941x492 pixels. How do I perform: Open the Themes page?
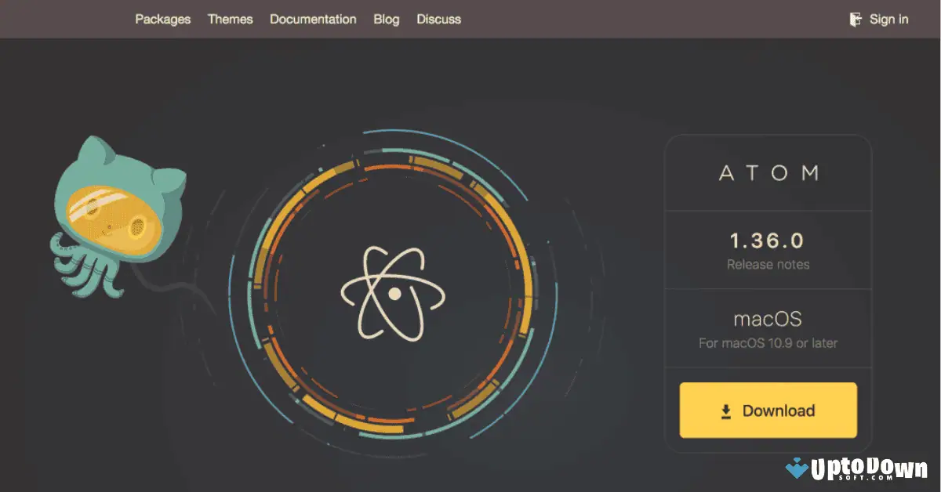230,19
